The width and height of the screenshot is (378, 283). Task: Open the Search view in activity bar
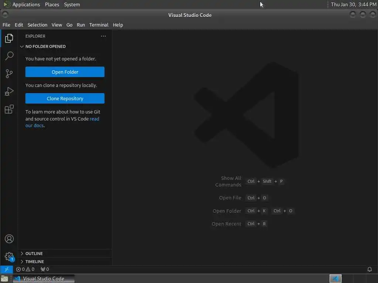9,56
